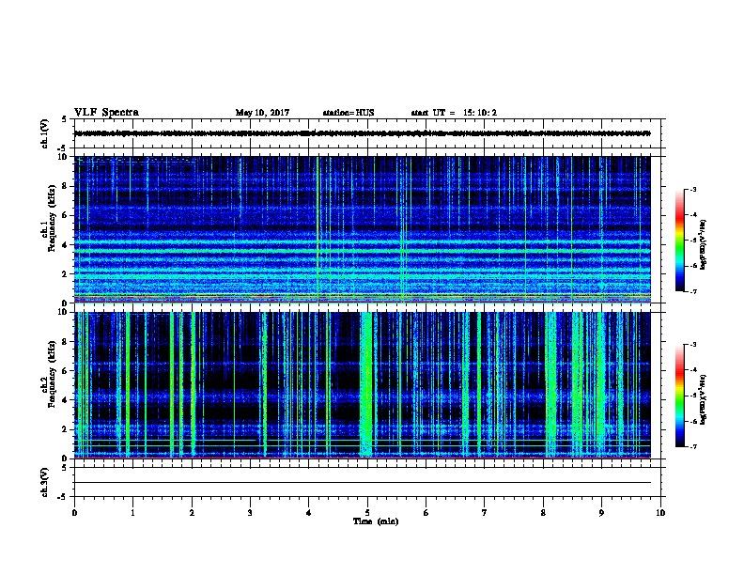
Task: Click the last time axis tick label "10"
Action: click(660, 513)
